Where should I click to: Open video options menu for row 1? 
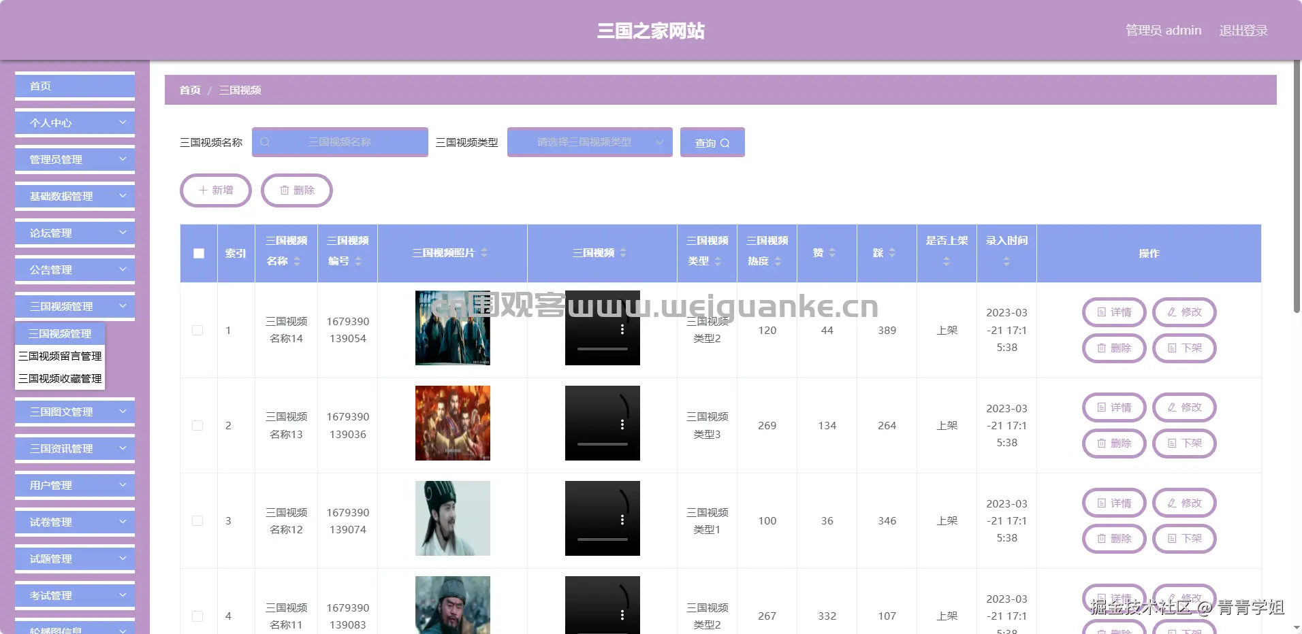(x=622, y=329)
